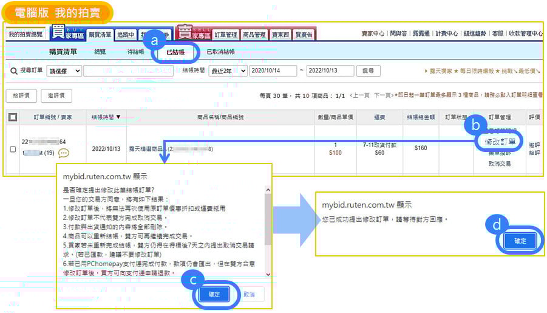Click the 修改訂單 link

click(500, 142)
